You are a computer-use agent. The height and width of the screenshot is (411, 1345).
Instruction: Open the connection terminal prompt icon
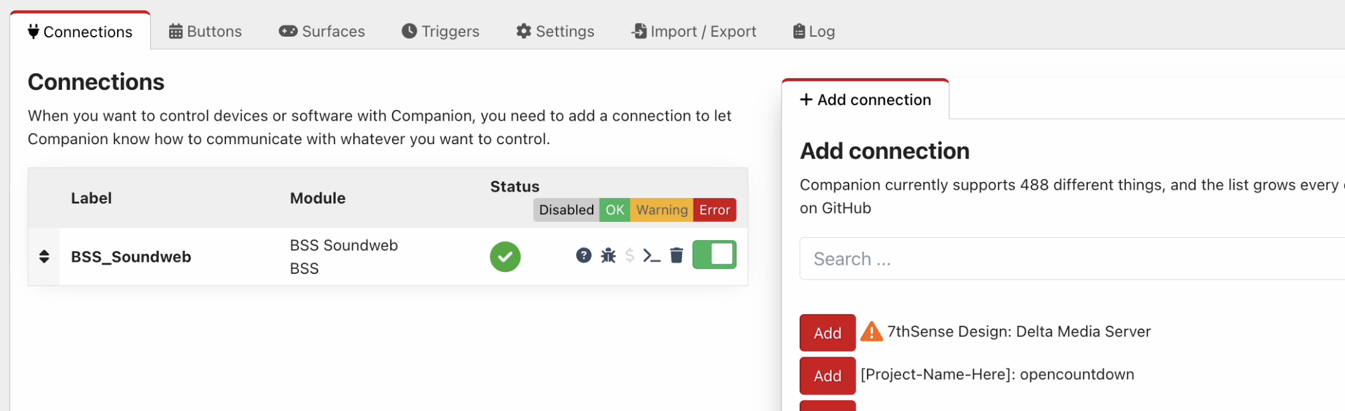click(652, 255)
